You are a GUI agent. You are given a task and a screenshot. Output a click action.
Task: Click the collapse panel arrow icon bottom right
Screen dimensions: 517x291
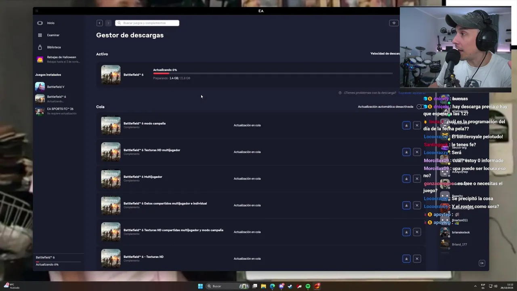coord(482,263)
